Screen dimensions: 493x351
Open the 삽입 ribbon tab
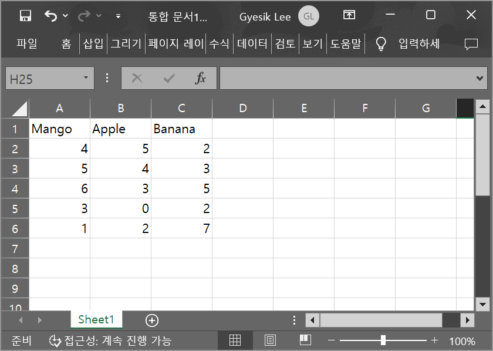point(93,43)
